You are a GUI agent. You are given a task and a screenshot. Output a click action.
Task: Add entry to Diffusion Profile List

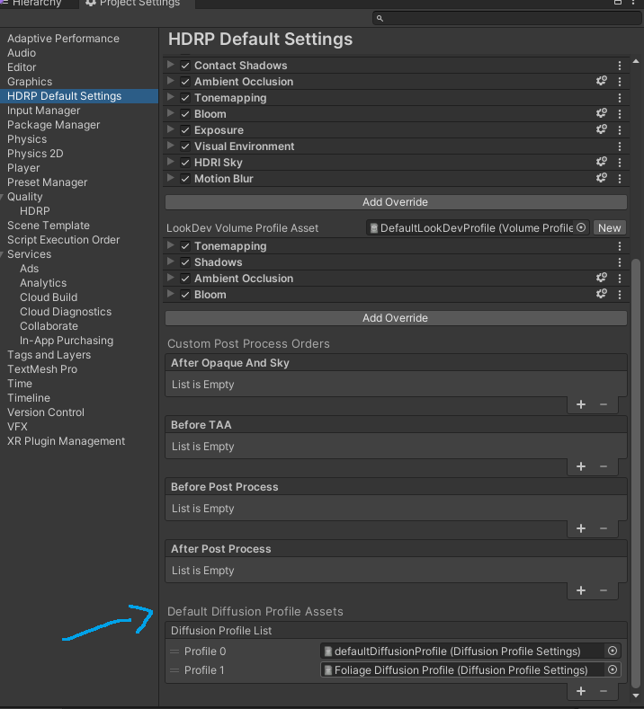pyautogui.click(x=581, y=692)
